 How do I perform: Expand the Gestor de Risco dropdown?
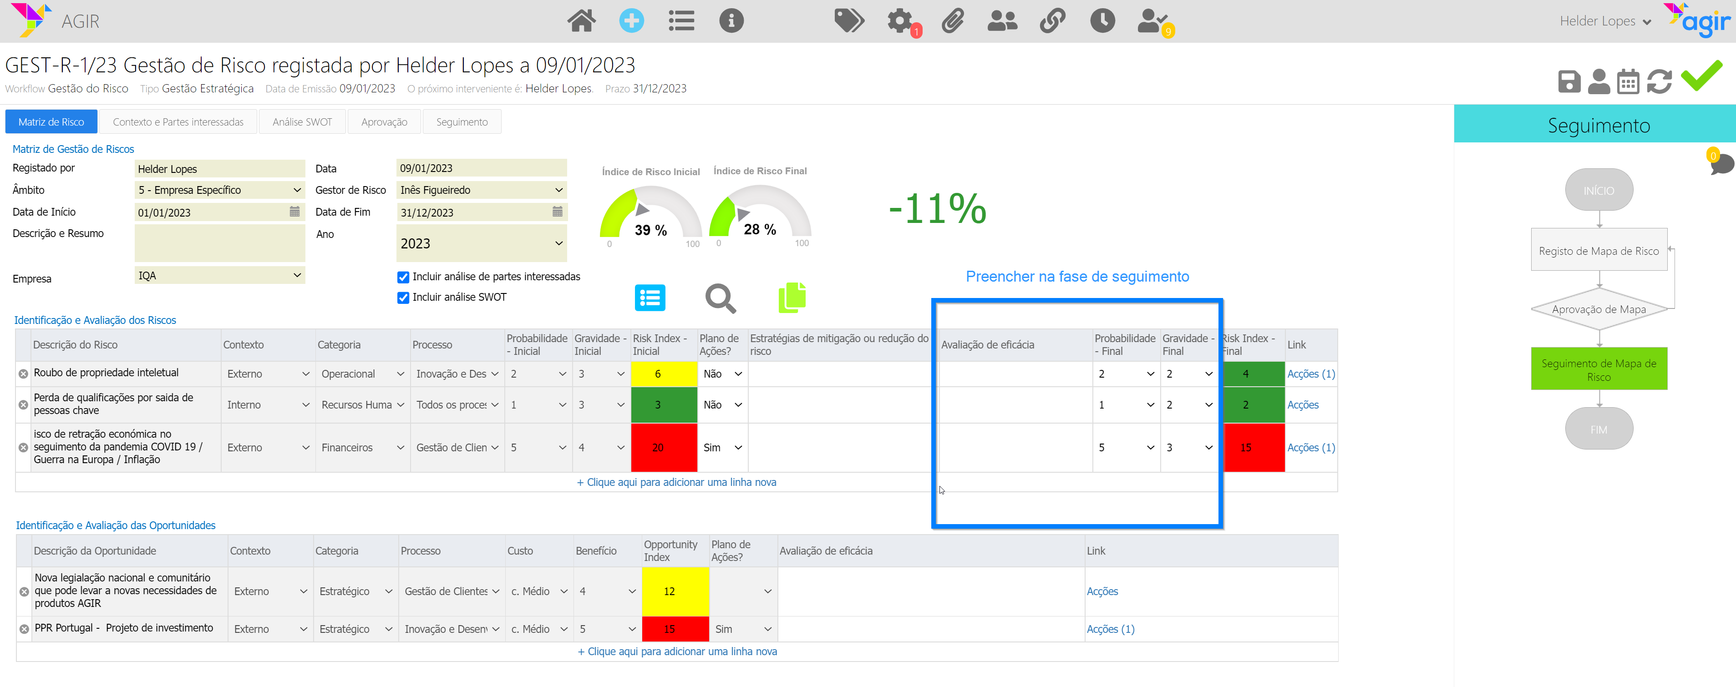pyautogui.click(x=481, y=190)
